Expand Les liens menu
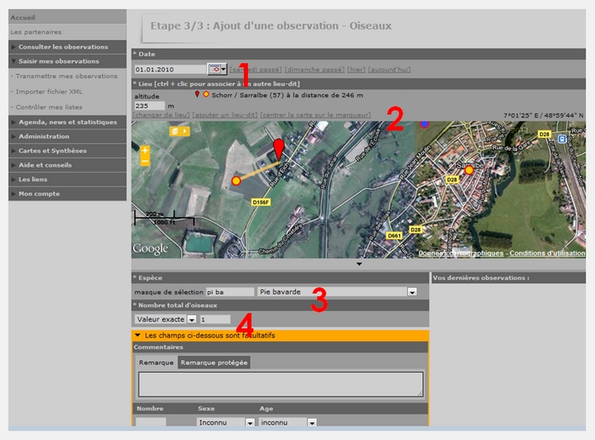The image size is (595, 440). [x=67, y=180]
